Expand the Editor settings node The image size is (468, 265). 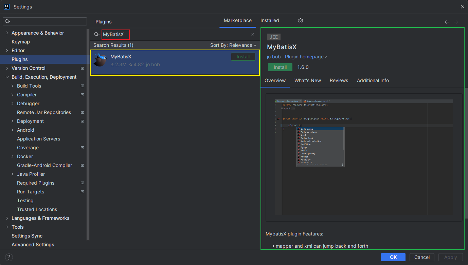[x=7, y=51]
